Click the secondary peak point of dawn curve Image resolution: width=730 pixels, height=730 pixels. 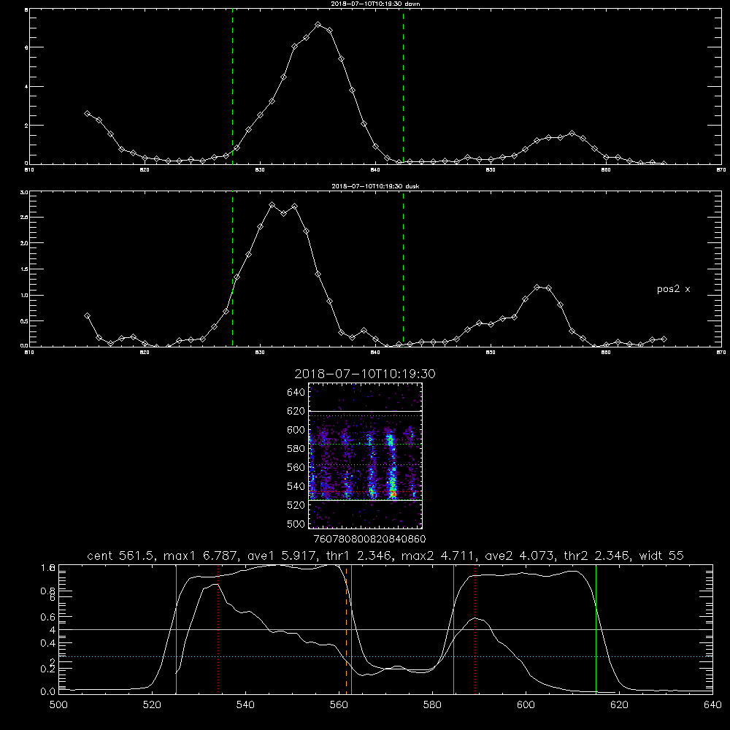572,134
